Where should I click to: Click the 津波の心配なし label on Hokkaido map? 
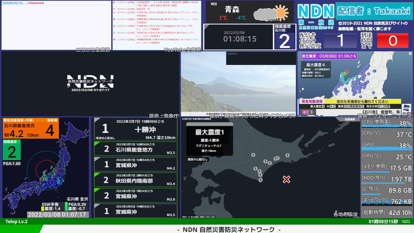[198, 159]
